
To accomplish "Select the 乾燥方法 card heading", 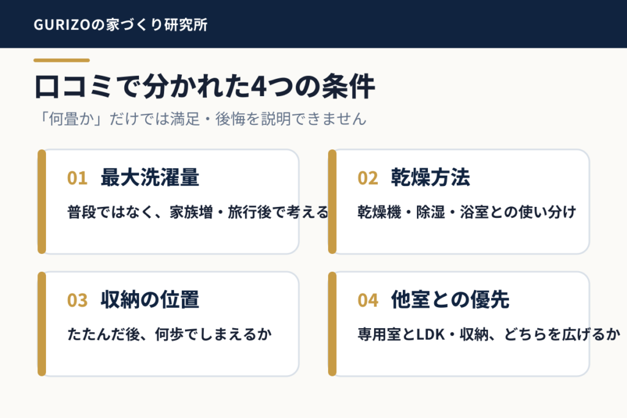I will (x=430, y=177).
